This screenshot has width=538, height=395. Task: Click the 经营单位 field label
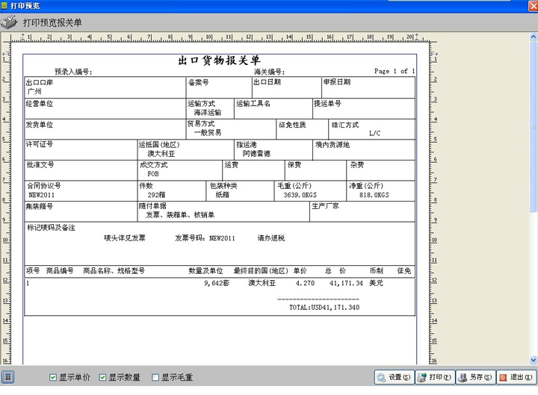pyautogui.click(x=40, y=104)
